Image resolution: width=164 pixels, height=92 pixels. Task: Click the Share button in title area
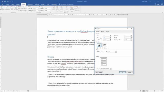pyautogui.click(x=157, y=4)
